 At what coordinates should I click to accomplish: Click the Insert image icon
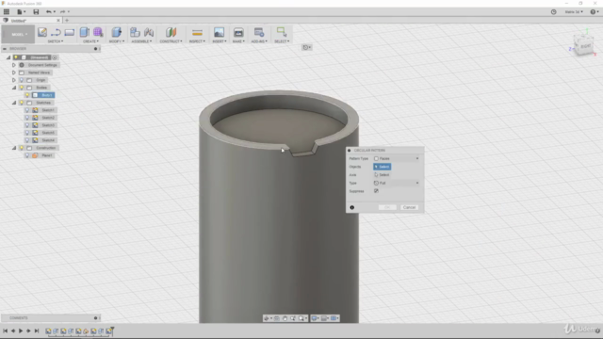220,32
